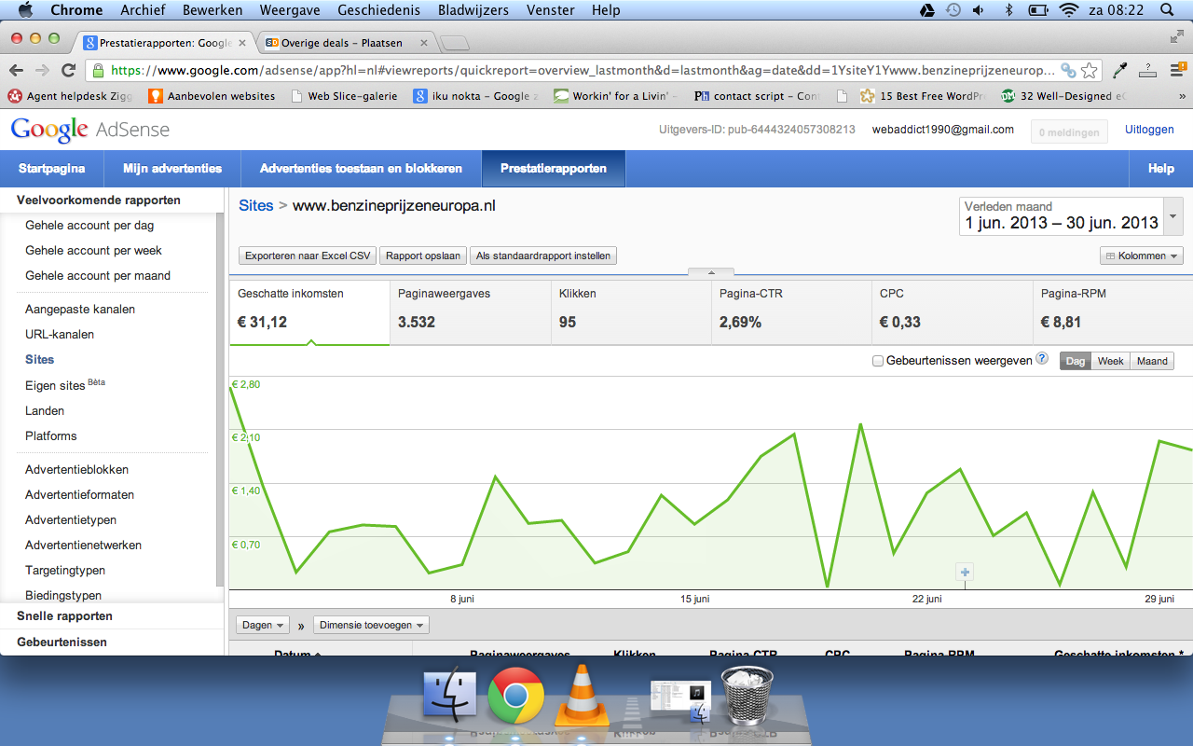Collapse the chart panel with arrow handle
This screenshot has height=746, width=1193.
click(x=711, y=272)
